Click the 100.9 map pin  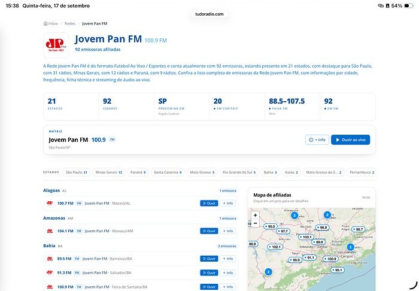[x=330, y=259]
